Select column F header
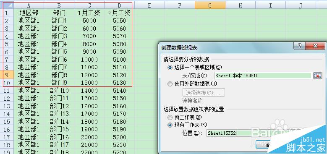 pos(180,5)
